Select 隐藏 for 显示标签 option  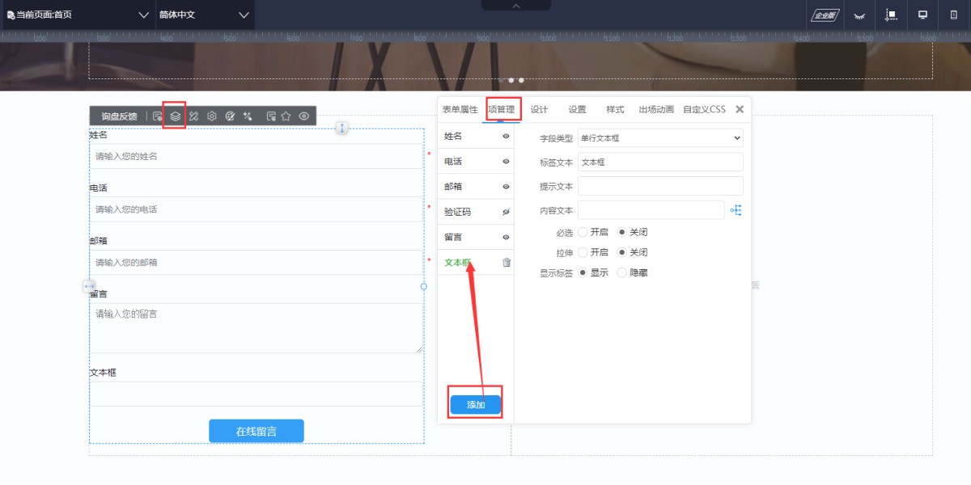[622, 272]
